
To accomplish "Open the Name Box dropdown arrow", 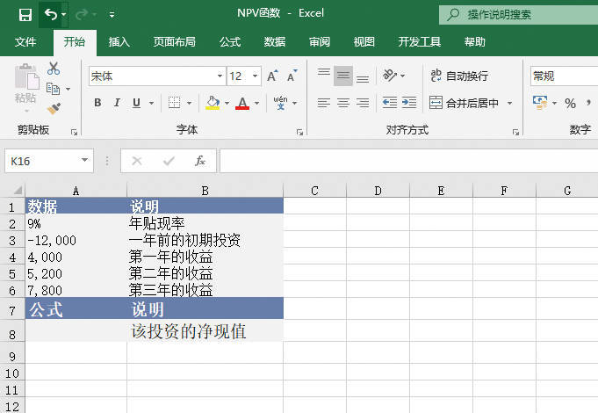I will [x=85, y=161].
